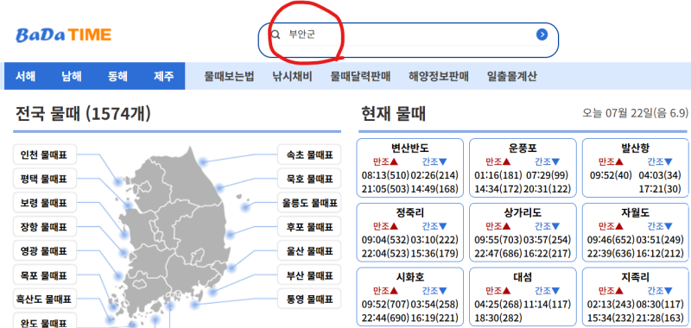Click the BaDa TIME logo
691x328 pixels.
point(63,35)
